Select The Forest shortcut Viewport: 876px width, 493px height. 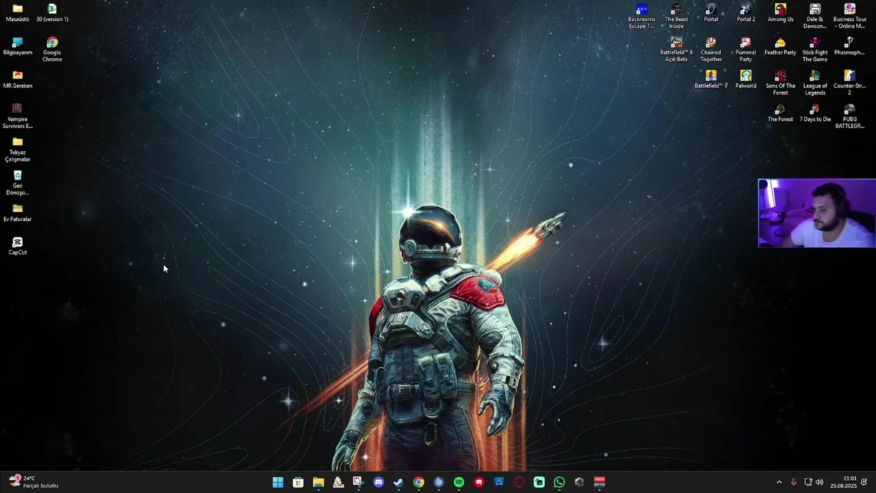pos(780,113)
